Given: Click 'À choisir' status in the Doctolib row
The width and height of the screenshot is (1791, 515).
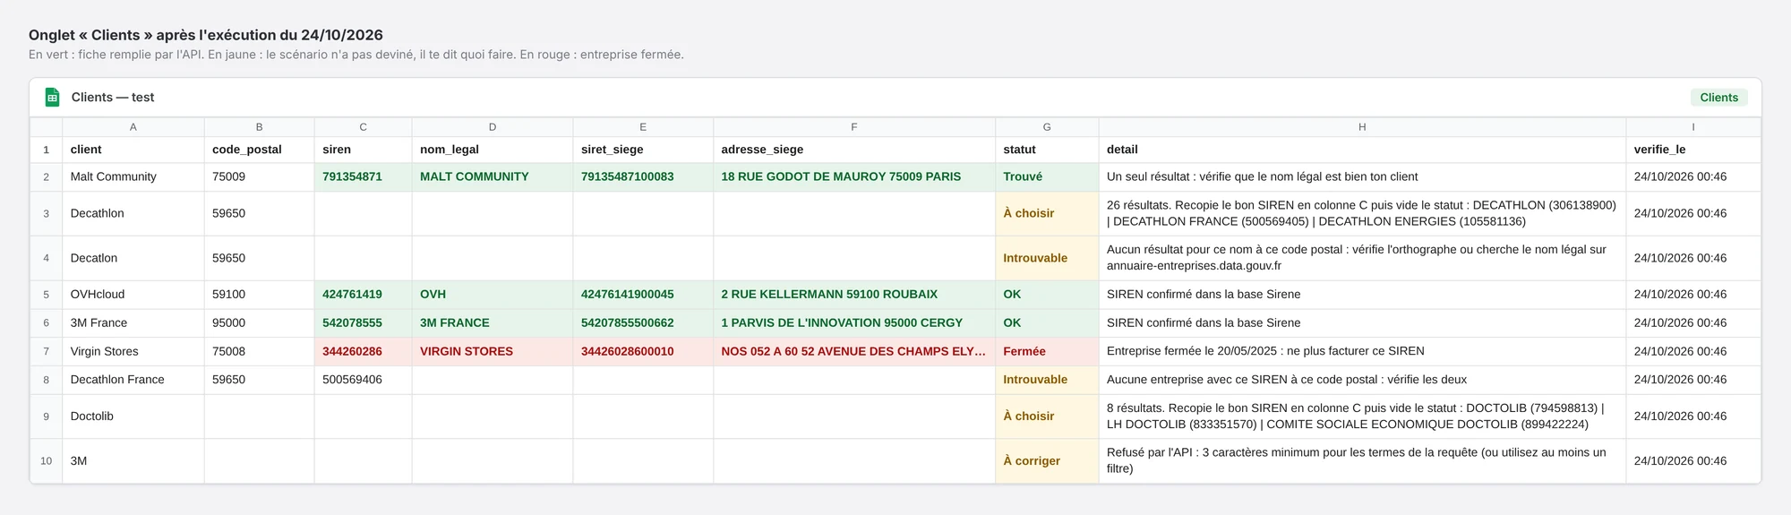Looking at the screenshot, I should (x=1047, y=416).
